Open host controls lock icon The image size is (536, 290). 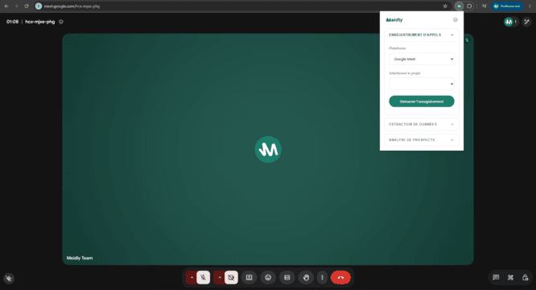(525, 277)
